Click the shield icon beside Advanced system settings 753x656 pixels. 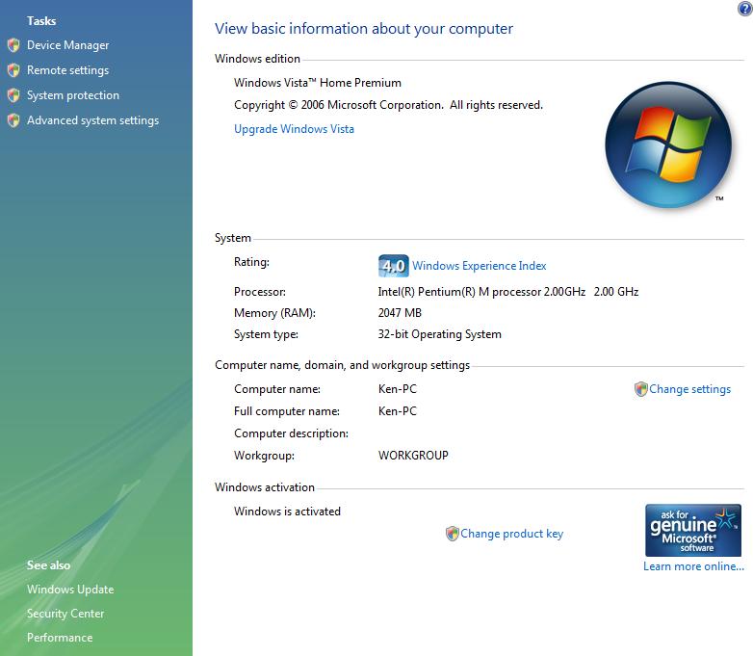coord(13,120)
